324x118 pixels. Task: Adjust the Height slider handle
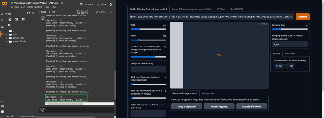[x=139, y=40]
